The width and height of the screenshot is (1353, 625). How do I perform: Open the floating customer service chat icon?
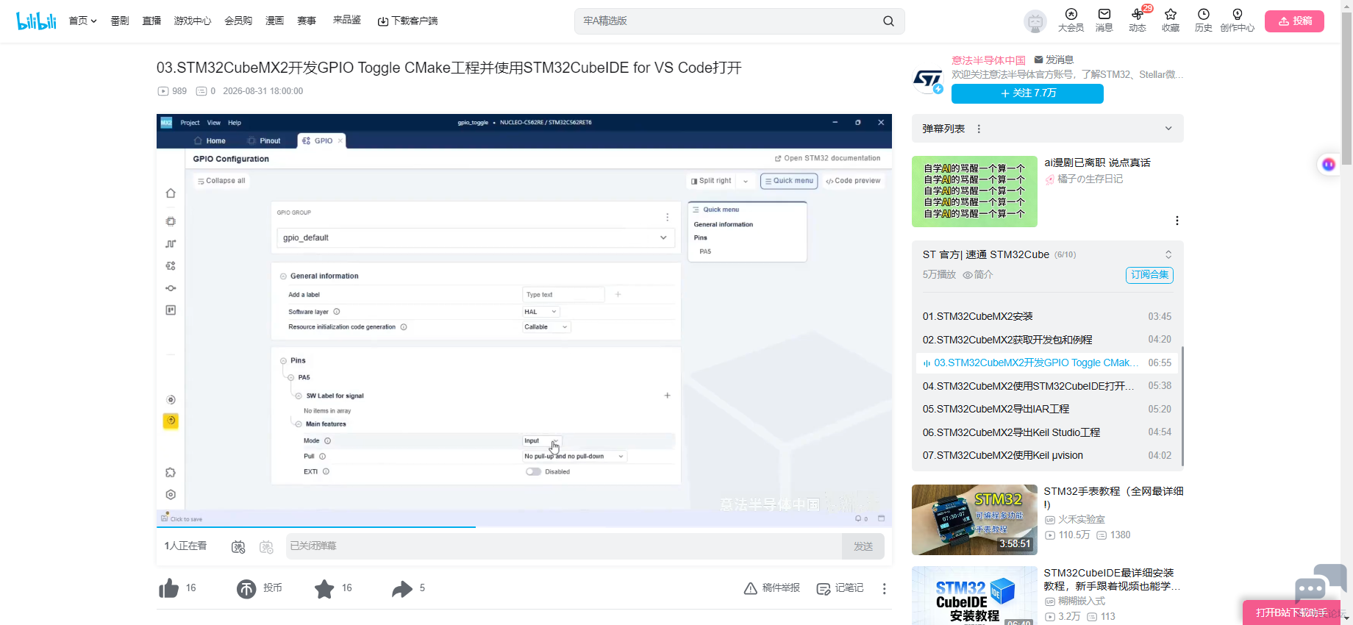click(x=1320, y=585)
